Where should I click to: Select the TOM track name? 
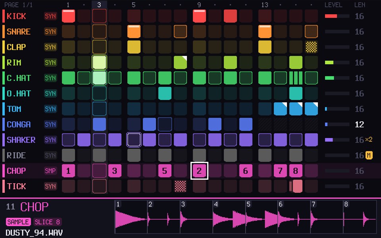coord(14,109)
